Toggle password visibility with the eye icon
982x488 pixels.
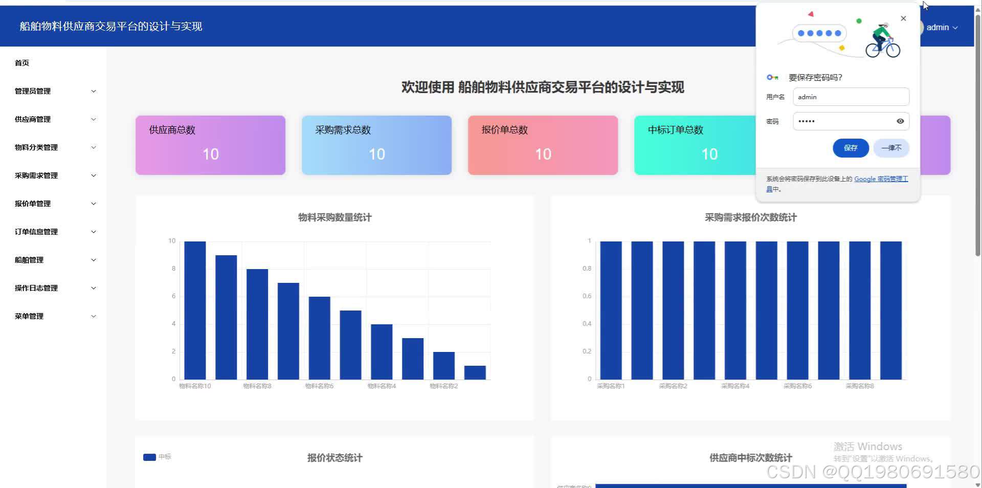pos(900,121)
